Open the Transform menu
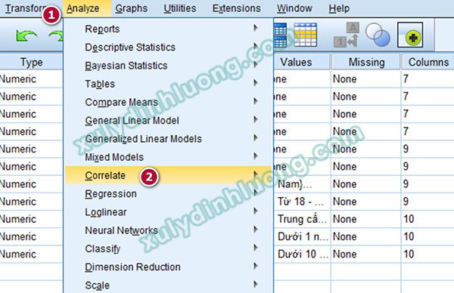The height and width of the screenshot is (293, 454). (x=25, y=8)
